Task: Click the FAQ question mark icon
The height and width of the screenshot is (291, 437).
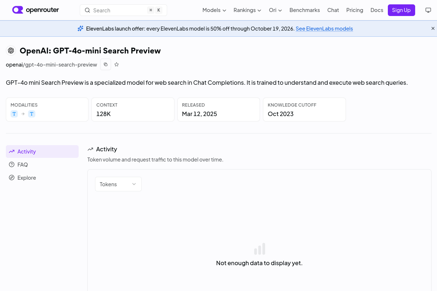Action: click(12, 165)
